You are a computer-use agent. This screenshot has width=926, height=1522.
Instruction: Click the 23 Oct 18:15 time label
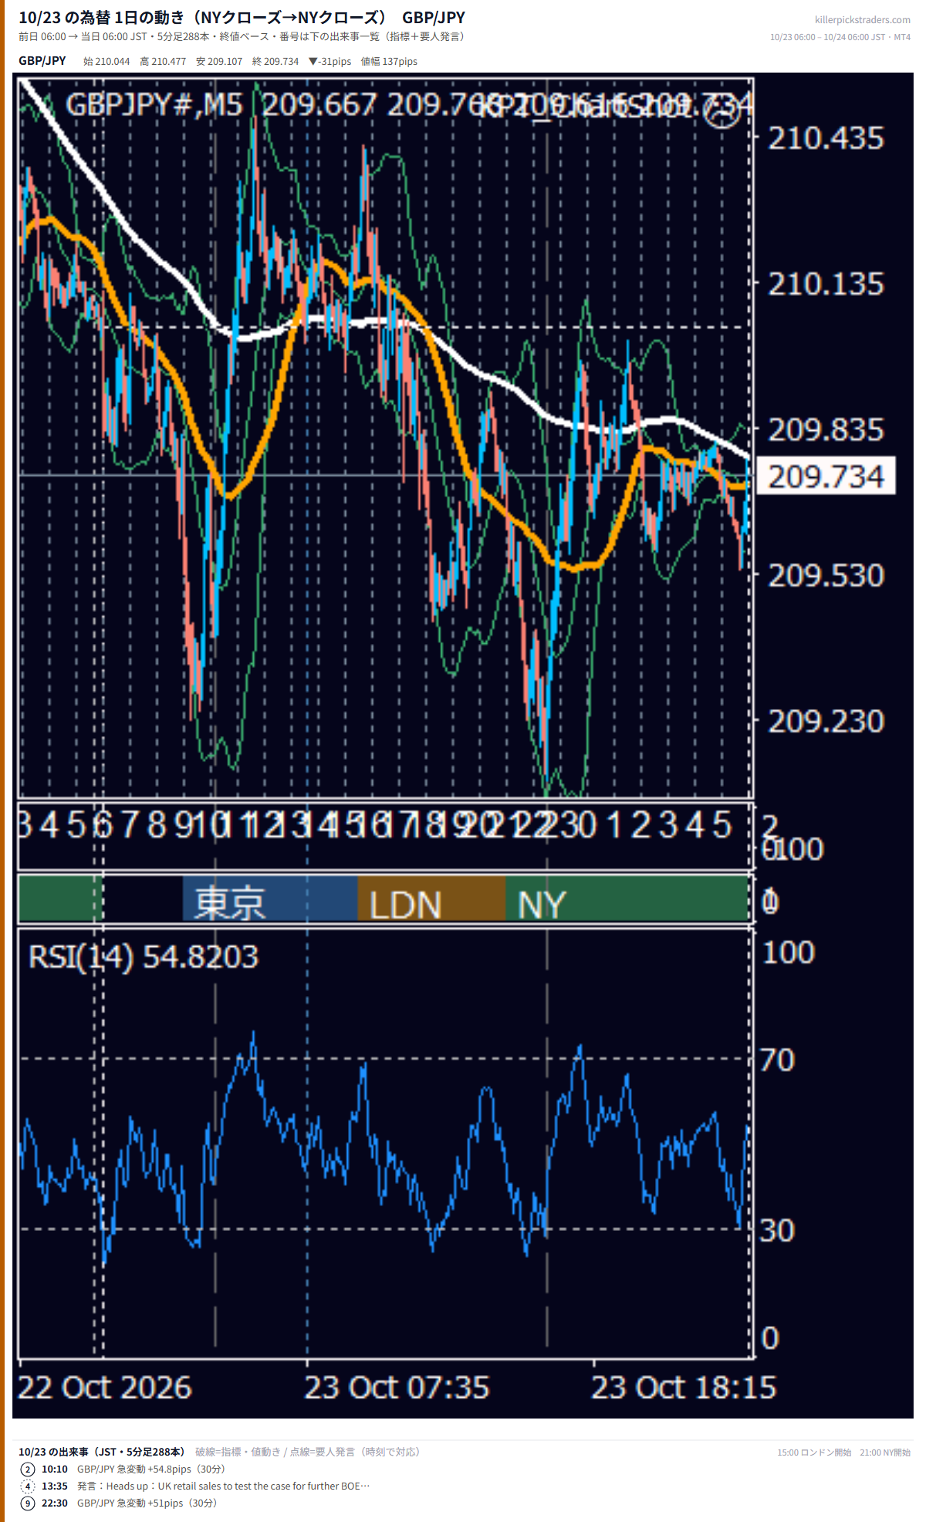(684, 1388)
